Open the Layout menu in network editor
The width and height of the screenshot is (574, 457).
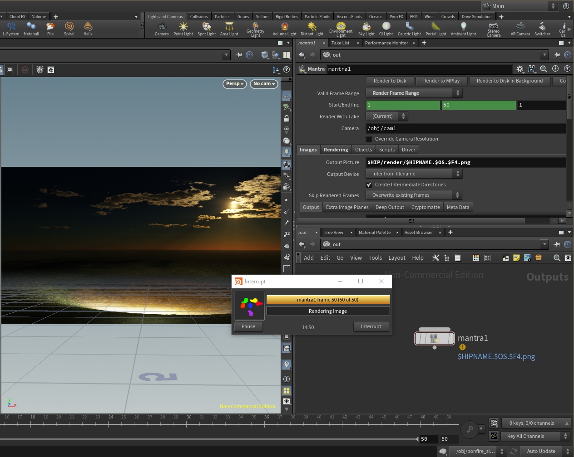pyautogui.click(x=396, y=258)
